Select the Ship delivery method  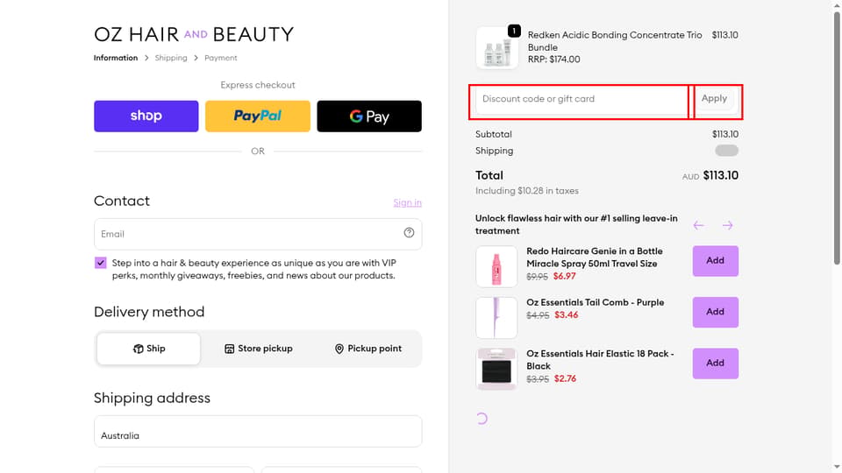coord(149,349)
